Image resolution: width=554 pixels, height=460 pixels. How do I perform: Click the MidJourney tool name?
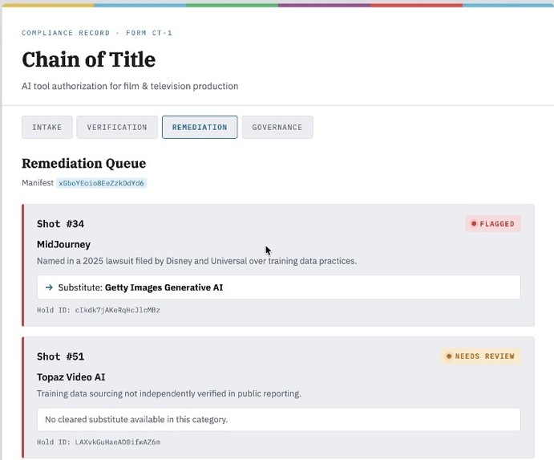coord(63,245)
